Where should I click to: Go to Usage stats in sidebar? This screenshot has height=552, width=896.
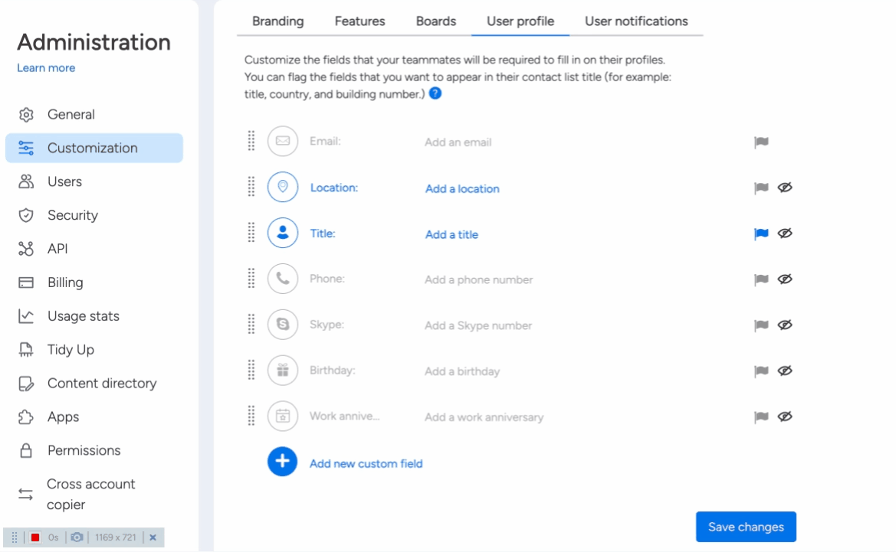point(83,316)
